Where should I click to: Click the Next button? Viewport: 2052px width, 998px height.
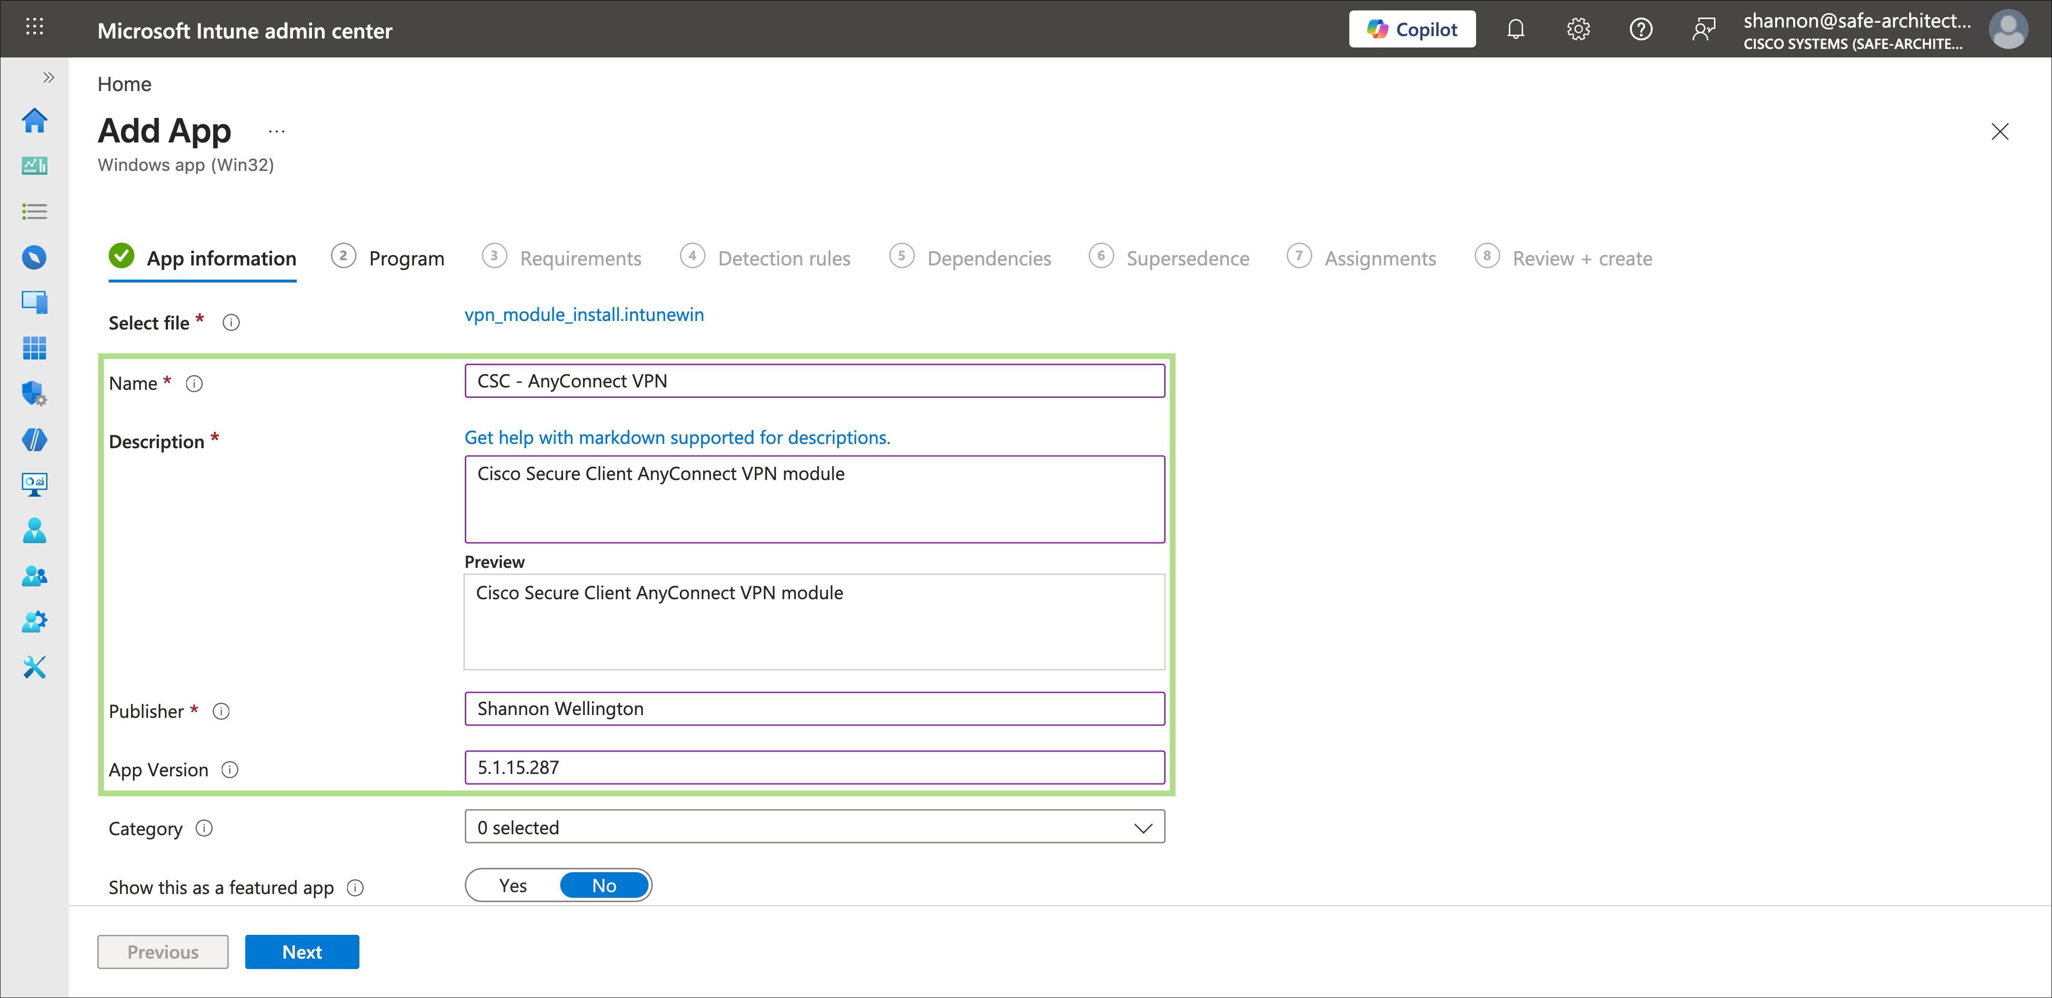pyautogui.click(x=302, y=952)
